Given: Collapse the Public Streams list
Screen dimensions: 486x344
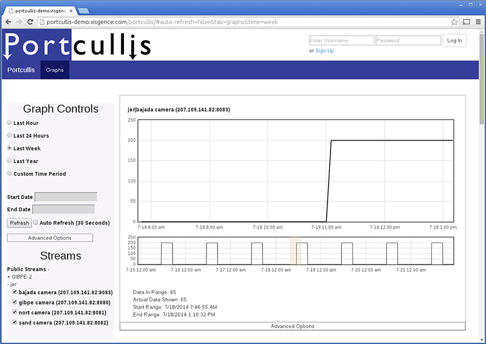Looking at the screenshot, I should [x=28, y=269].
